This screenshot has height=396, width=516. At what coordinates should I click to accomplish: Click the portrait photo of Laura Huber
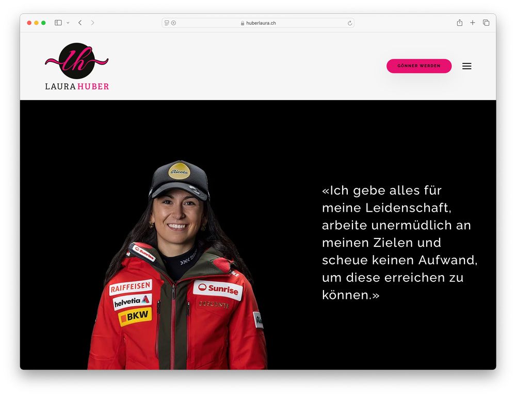[x=178, y=265]
